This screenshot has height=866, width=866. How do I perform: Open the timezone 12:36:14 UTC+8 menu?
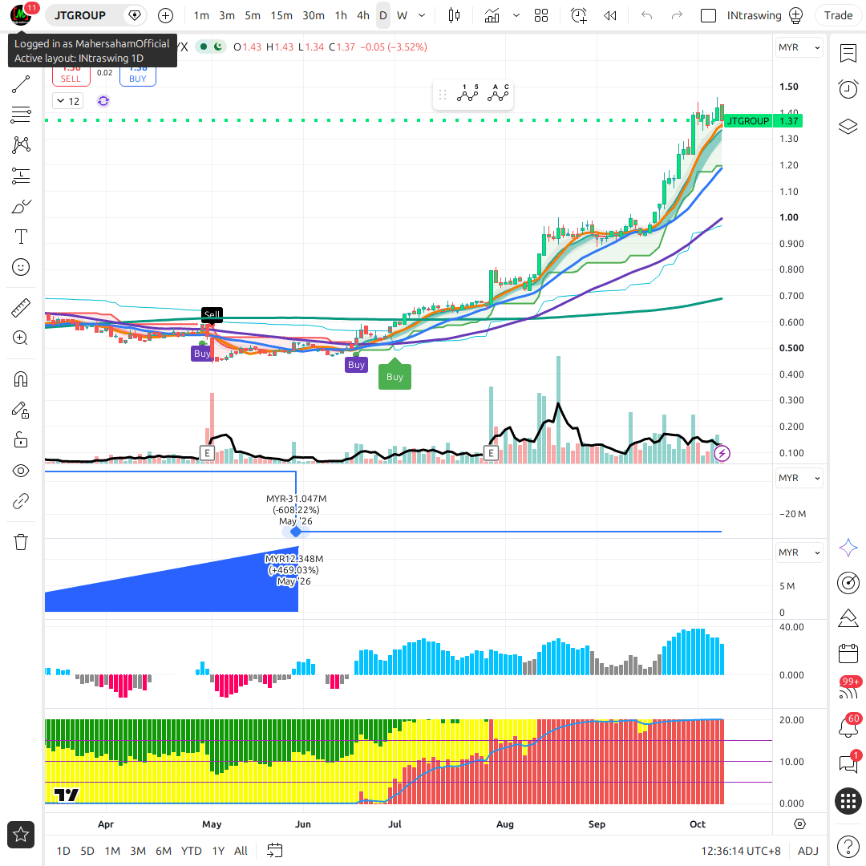coord(741,851)
